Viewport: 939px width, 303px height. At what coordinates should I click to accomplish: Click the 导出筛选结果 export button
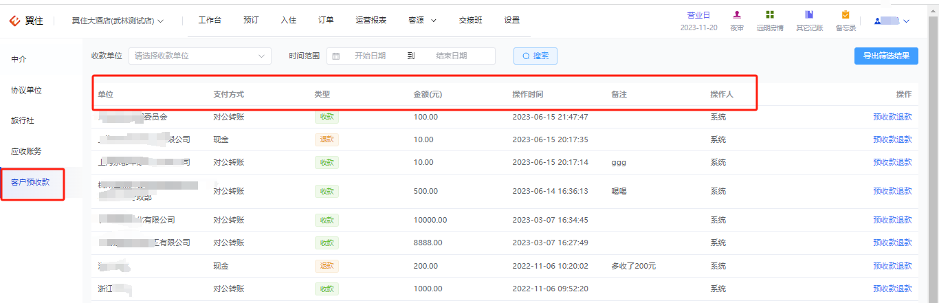[886, 56]
